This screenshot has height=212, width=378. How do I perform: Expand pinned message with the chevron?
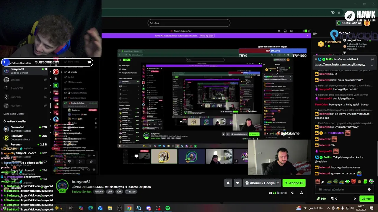click(372, 65)
